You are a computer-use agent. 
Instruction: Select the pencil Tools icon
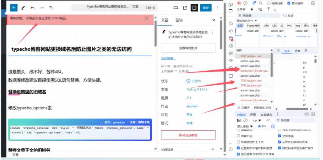tap(23, 8)
